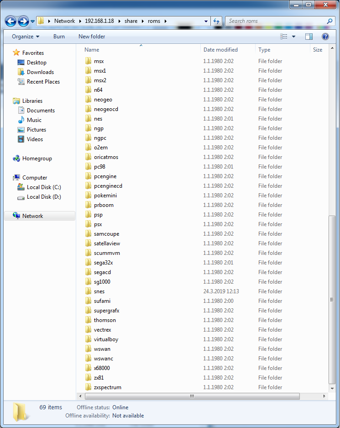Change your view icon button
Image resolution: width=340 pixels, height=428 pixels.
[x=283, y=37]
